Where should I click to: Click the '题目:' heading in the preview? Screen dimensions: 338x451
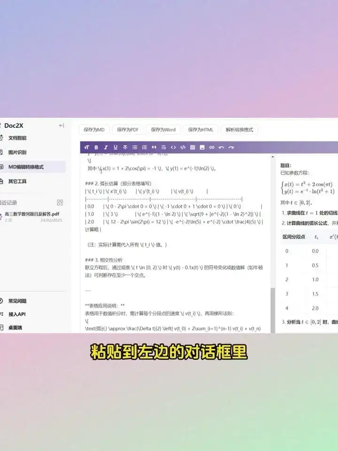pos(286,165)
